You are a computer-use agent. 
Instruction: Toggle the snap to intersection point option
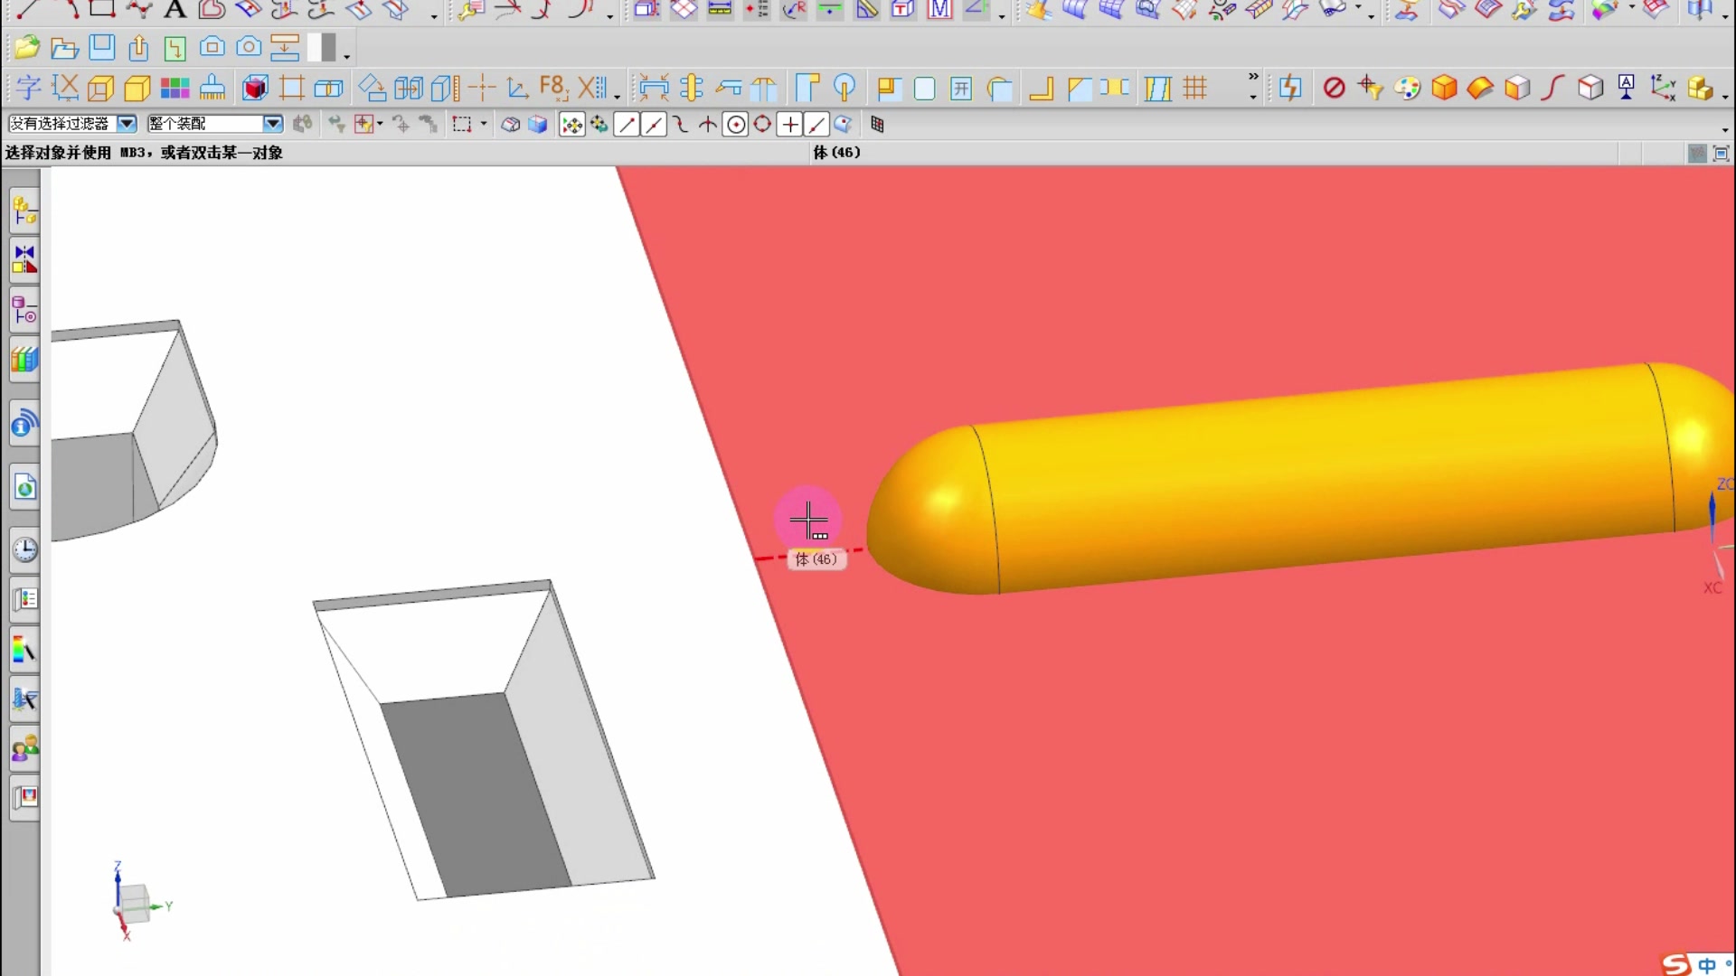click(x=708, y=125)
